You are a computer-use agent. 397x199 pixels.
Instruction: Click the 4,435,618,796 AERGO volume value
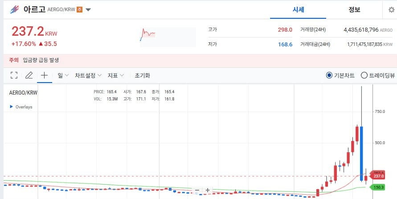pyautogui.click(x=368, y=29)
